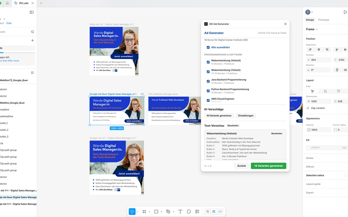Click the X position field showing 404

(319, 60)
